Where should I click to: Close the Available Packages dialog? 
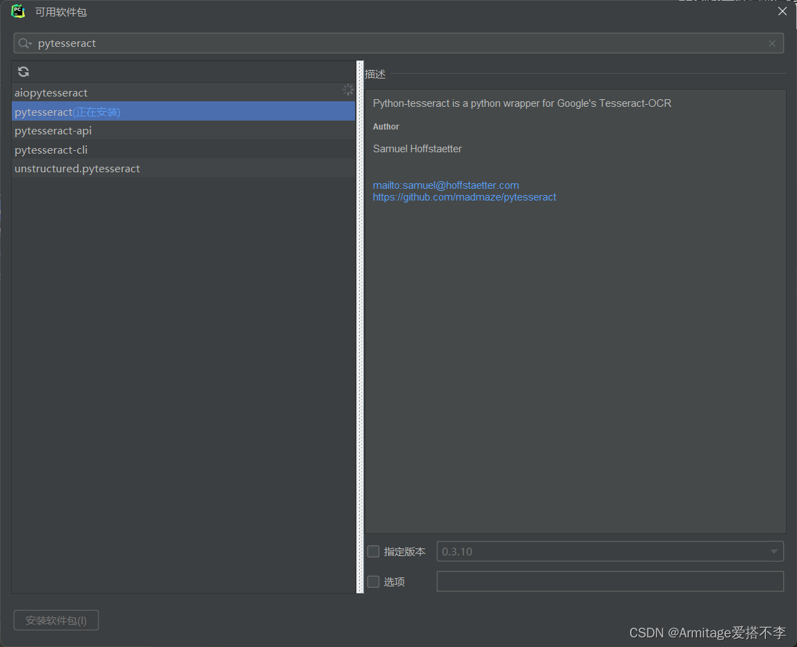pyautogui.click(x=783, y=11)
